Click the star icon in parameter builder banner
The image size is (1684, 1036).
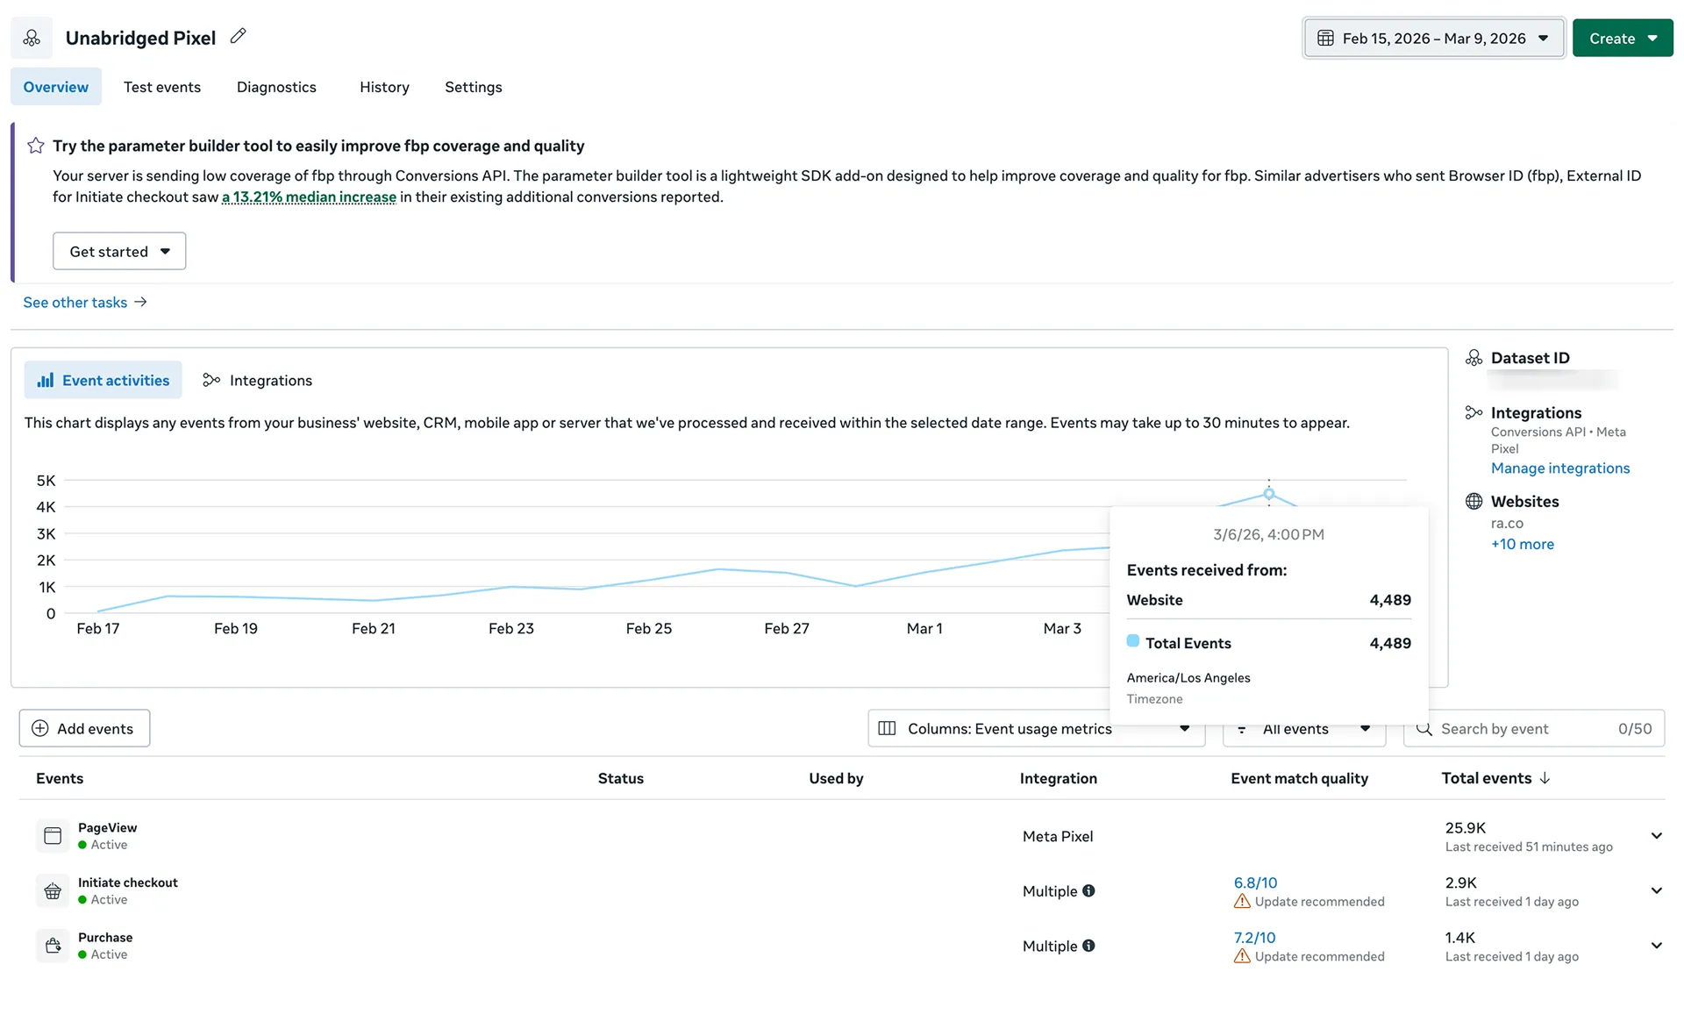click(36, 146)
